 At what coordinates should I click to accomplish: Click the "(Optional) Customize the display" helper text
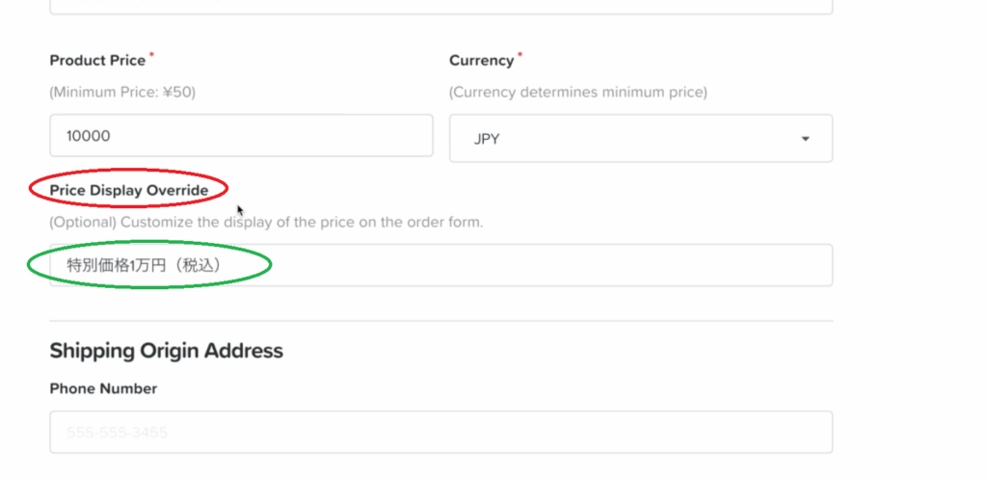coord(265,222)
